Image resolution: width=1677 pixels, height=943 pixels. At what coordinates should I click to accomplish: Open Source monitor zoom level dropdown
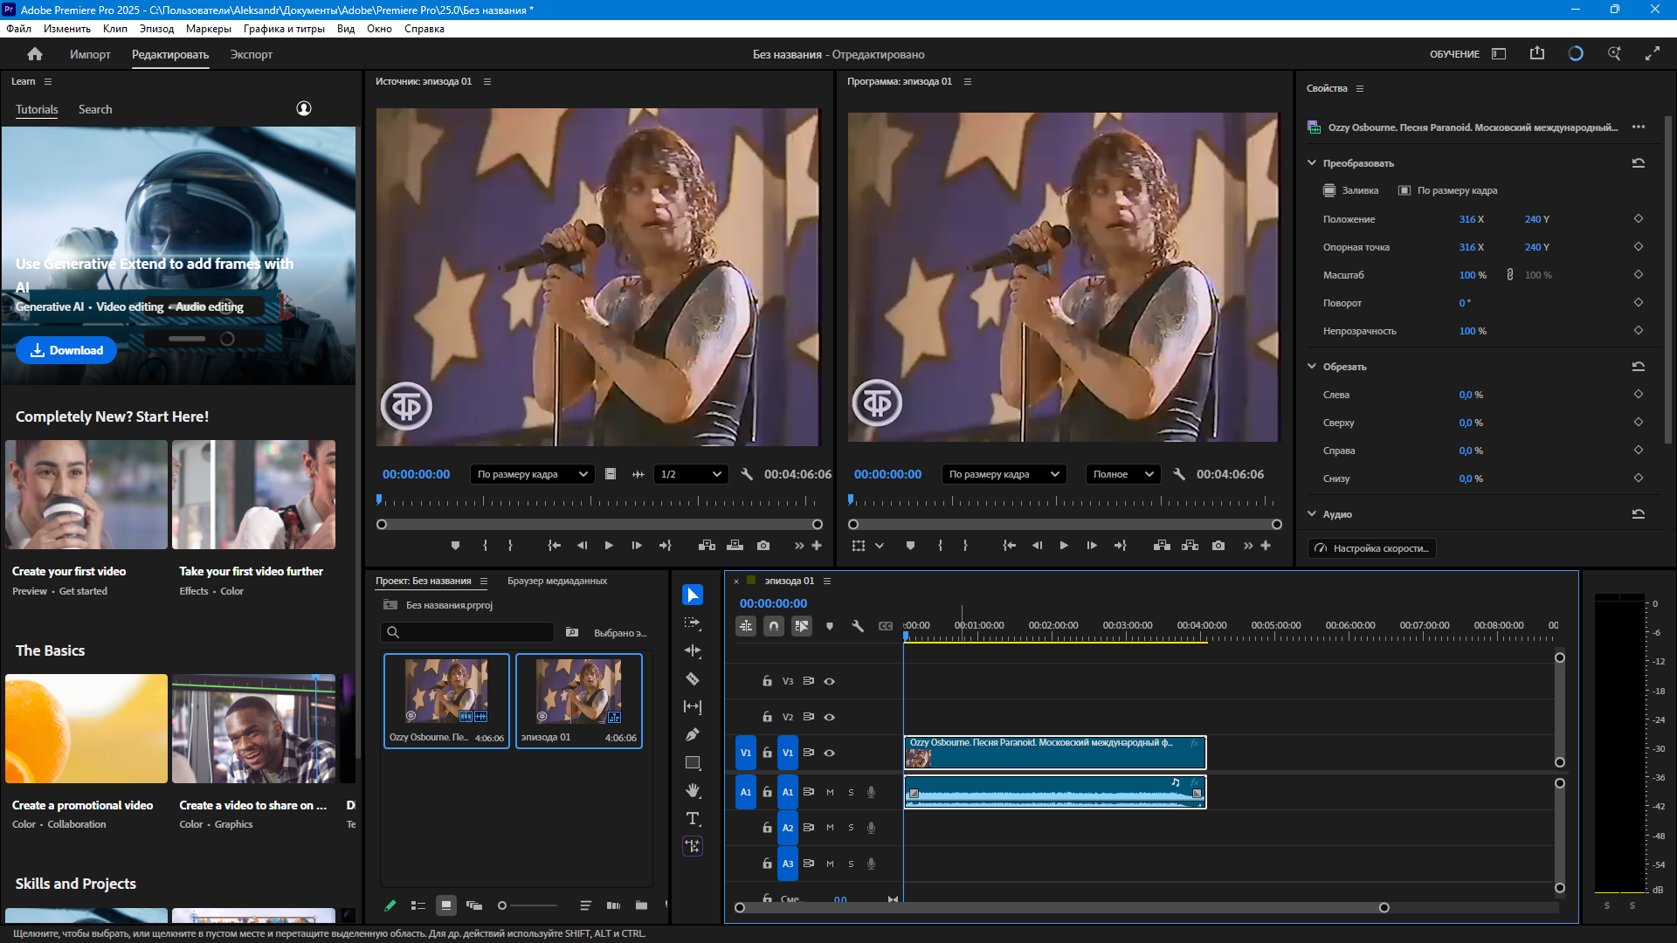(x=532, y=474)
